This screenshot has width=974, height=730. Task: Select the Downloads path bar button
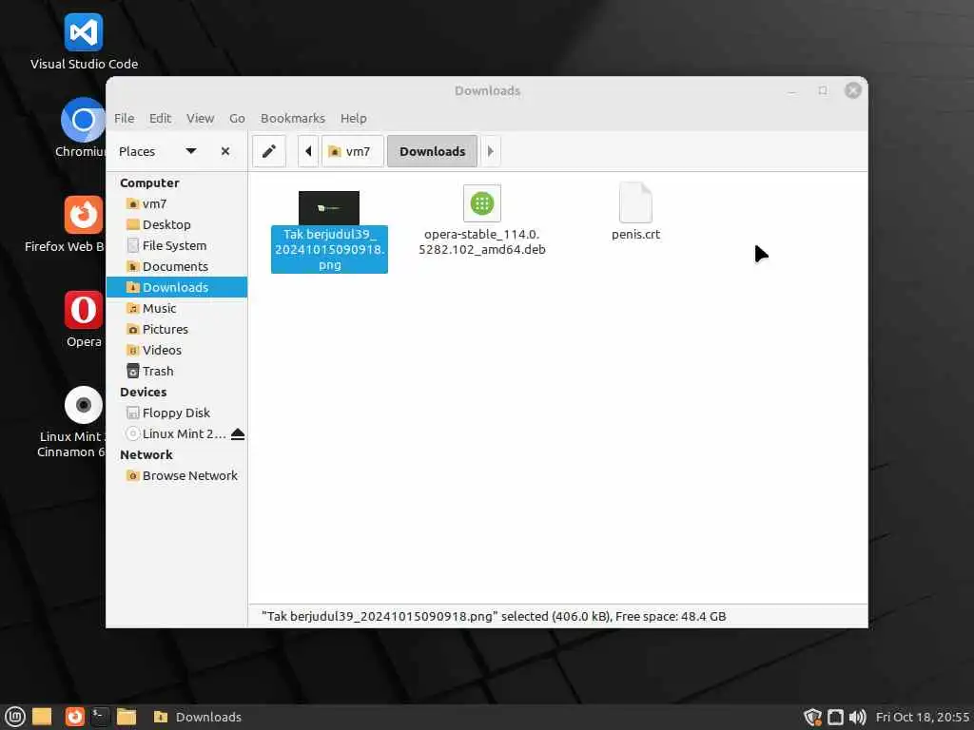pyautogui.click(x=433, y=151)
